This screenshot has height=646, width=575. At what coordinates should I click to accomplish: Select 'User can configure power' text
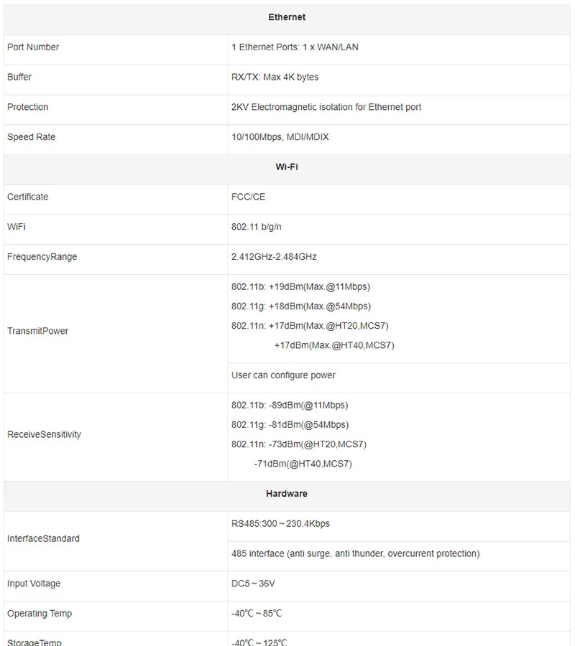(x=283, y=375)
